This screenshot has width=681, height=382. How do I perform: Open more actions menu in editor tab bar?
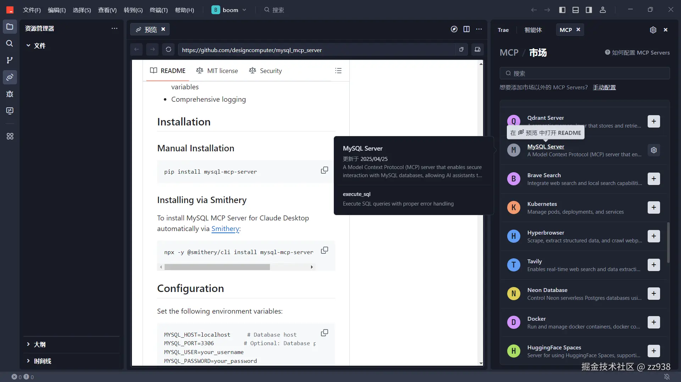tap(479, 29)
